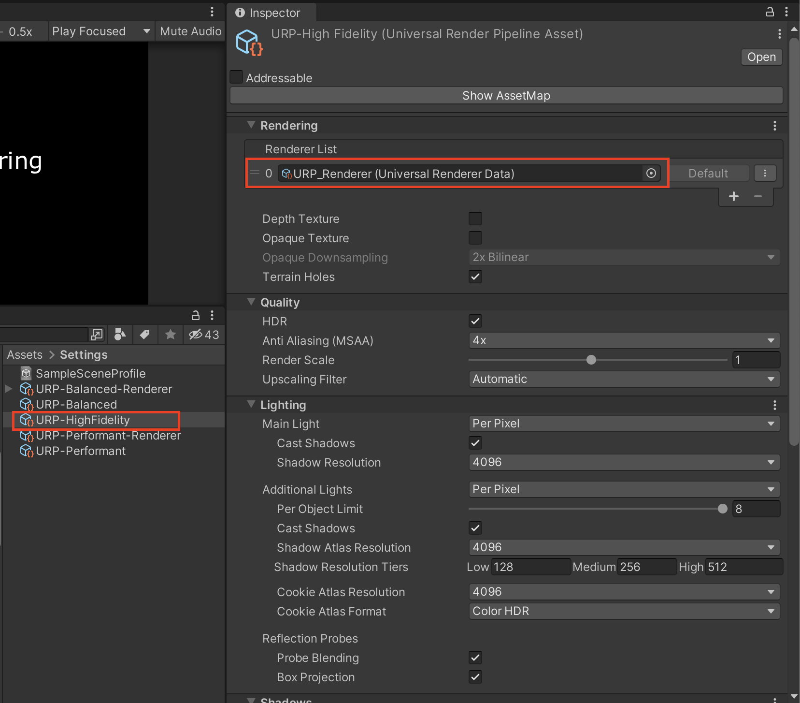Screen dimensions: 800x703
Task: Open the Game view kebab menu
Action: pos(212,12)
